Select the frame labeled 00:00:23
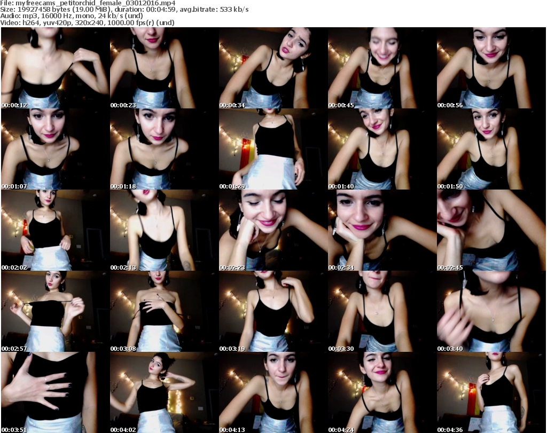This screenshot has height=433, width=547. click(x=165, y=68)
